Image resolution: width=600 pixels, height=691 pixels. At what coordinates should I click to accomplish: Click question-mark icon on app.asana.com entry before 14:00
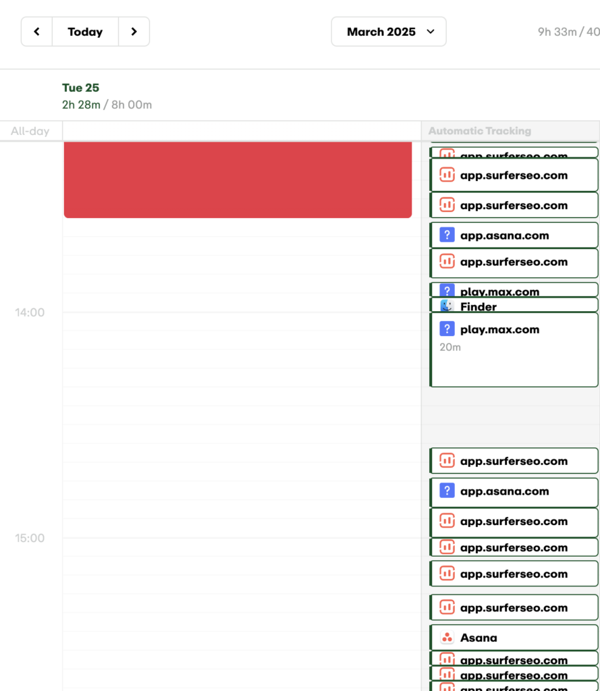tap(447, 235)
